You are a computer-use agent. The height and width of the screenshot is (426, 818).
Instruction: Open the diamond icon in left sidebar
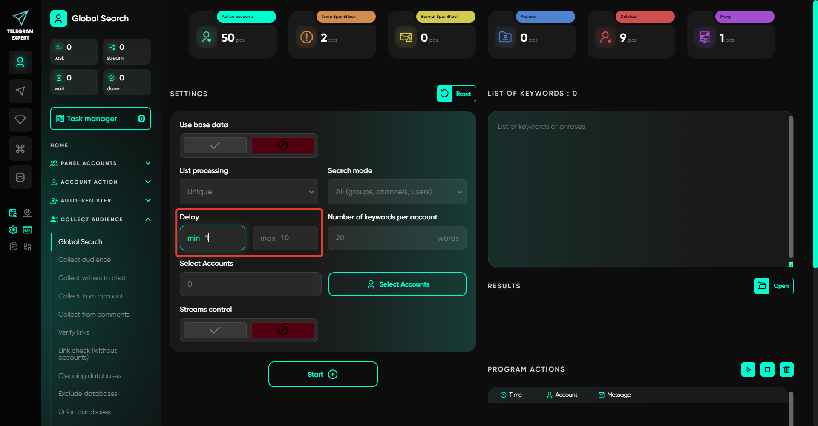pos(20,120)
